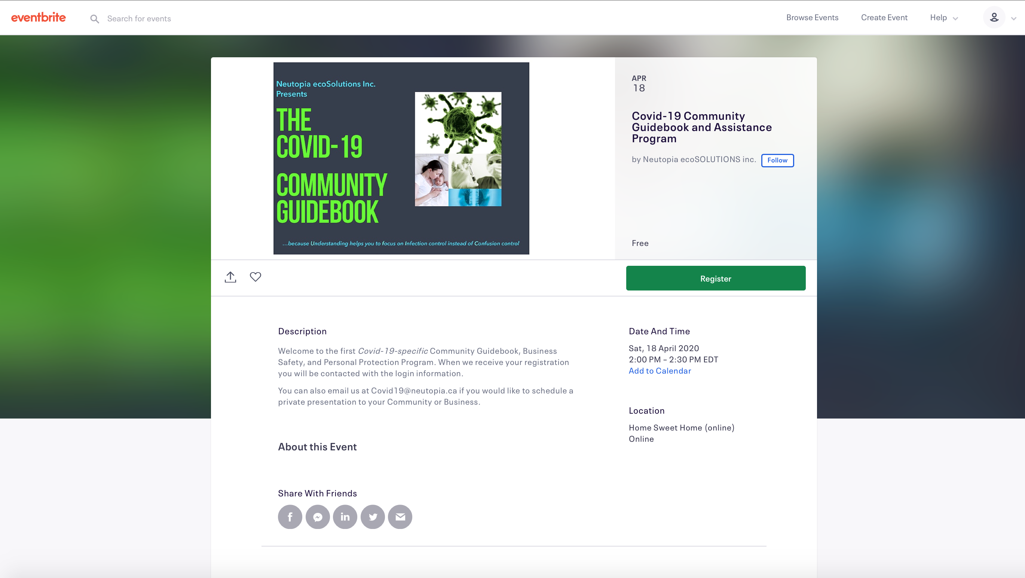
Task: Click the 'About this Event' heading
Action: coord(317,447)
